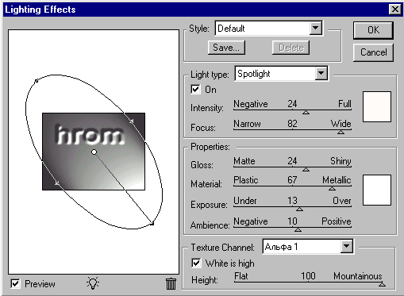Click the spotlight direction handle at the line end
The height and width of the screenshot is (296, 404).
[152, 224]
